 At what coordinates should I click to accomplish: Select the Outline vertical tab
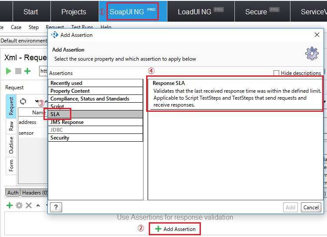click(x=11, y=145)
